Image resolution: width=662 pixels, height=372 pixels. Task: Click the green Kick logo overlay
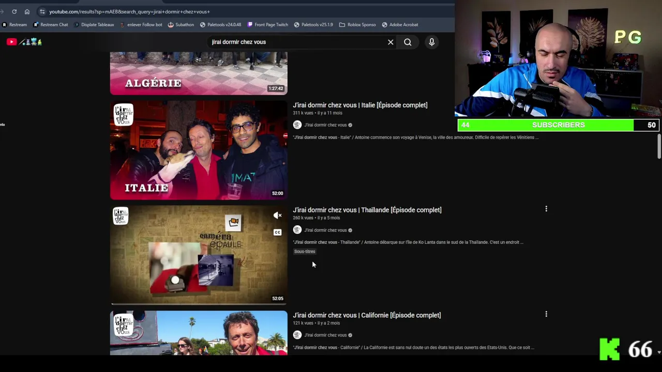coord(610,349)
